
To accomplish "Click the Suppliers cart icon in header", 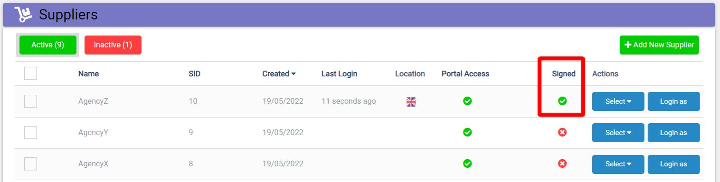I will pyautogui.click(x=23, y=15).
